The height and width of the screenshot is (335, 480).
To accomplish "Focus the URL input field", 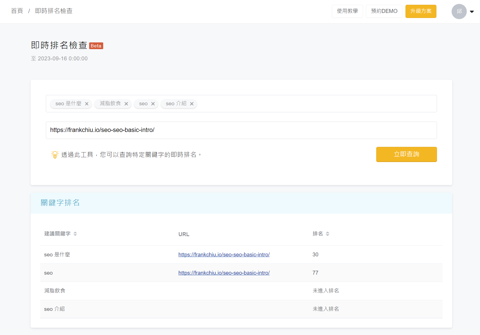I will 241,130.
